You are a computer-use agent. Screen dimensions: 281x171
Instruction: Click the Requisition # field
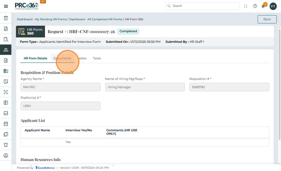tap(229, 87)
